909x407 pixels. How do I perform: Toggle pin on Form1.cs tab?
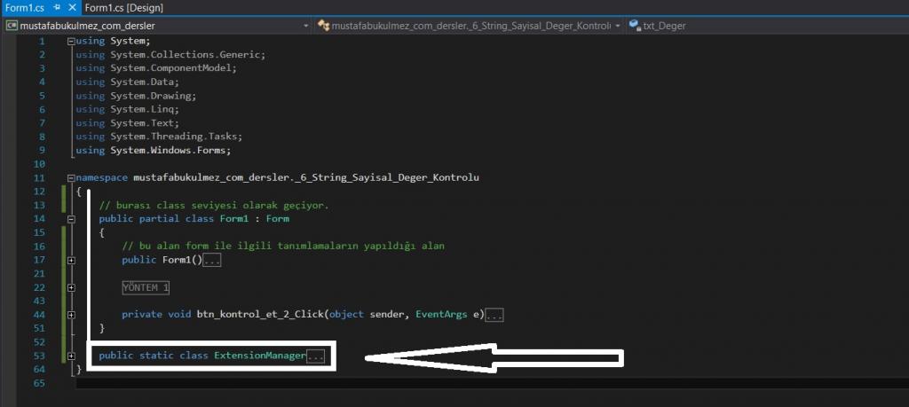pos(57,7)
